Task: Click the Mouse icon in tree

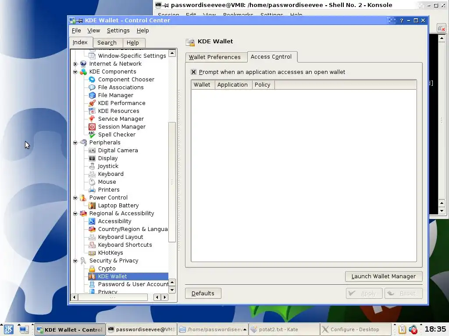Action: click(92, 182)
